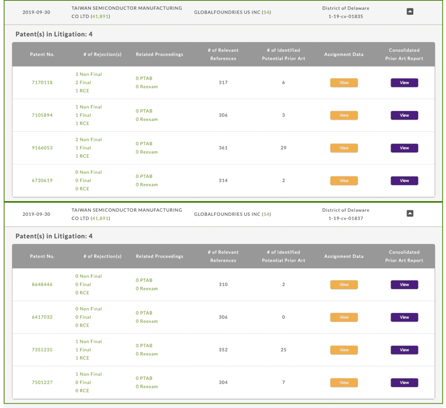446x408 pixels.
Task: View assignment data for patent 6417032
Action: point(344,317)
